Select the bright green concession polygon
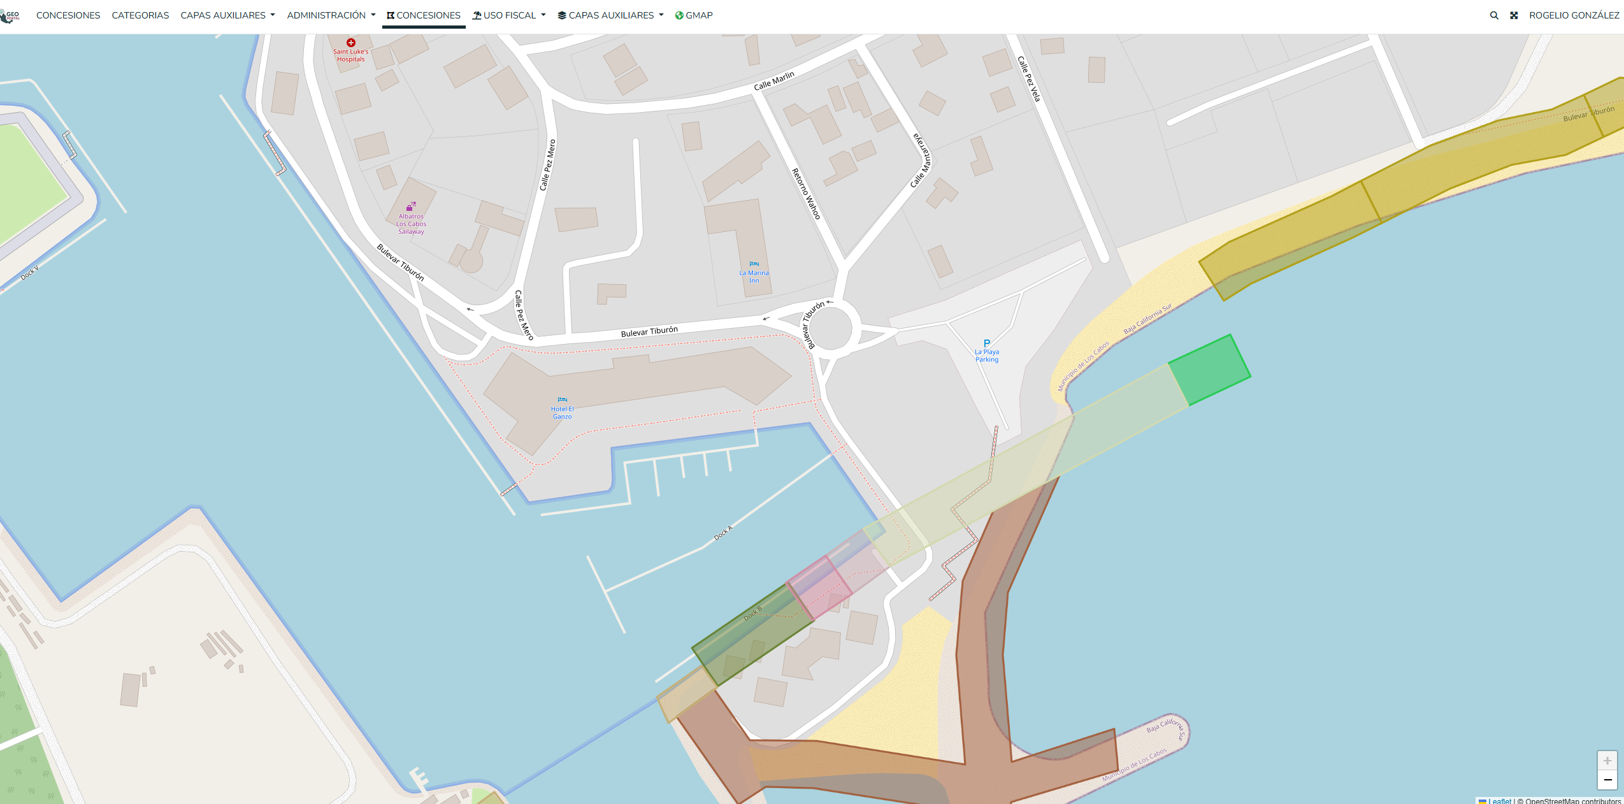 point(1209,370)
